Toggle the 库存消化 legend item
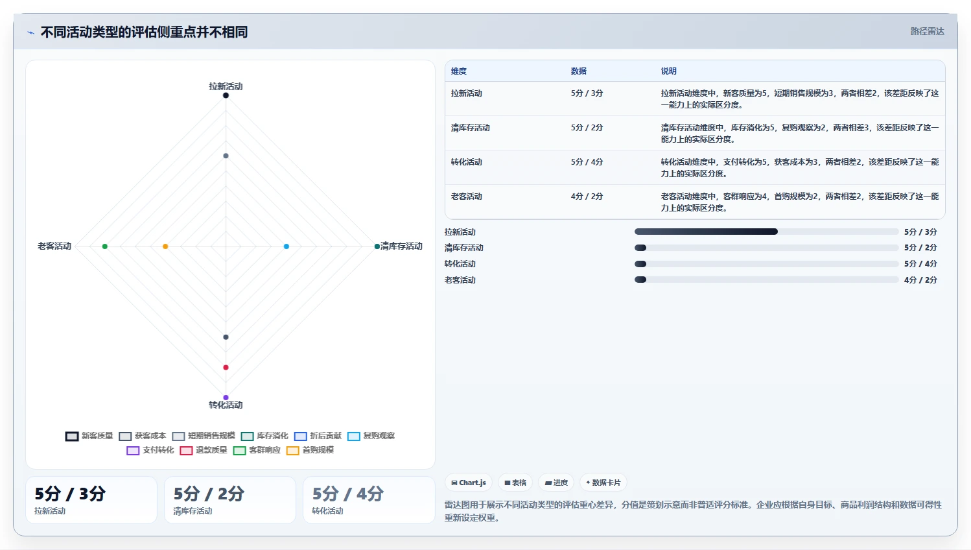The height and width of the screenshot is (550, 971). (264, 436)
